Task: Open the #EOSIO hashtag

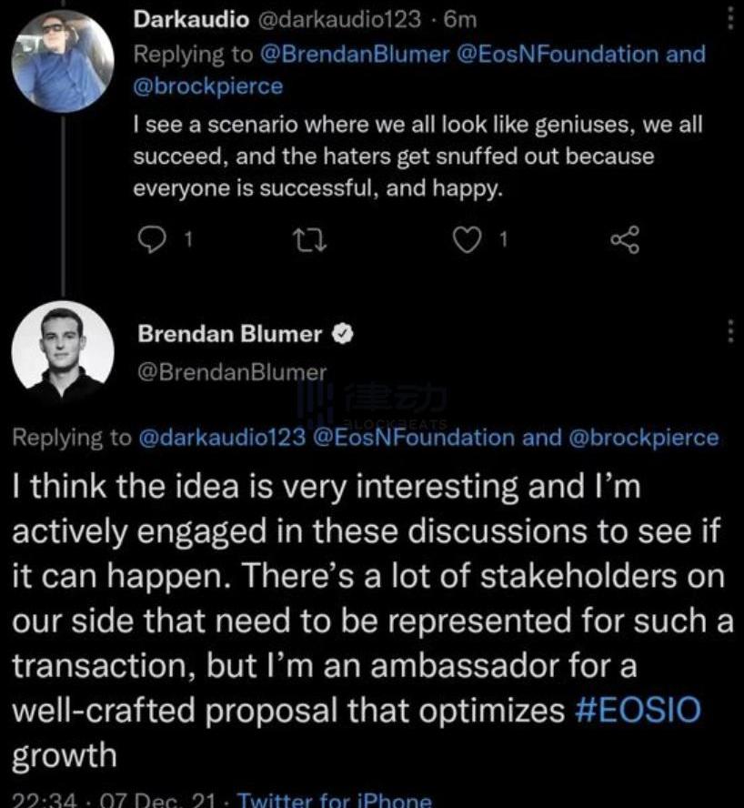Action: pos(638,711)
